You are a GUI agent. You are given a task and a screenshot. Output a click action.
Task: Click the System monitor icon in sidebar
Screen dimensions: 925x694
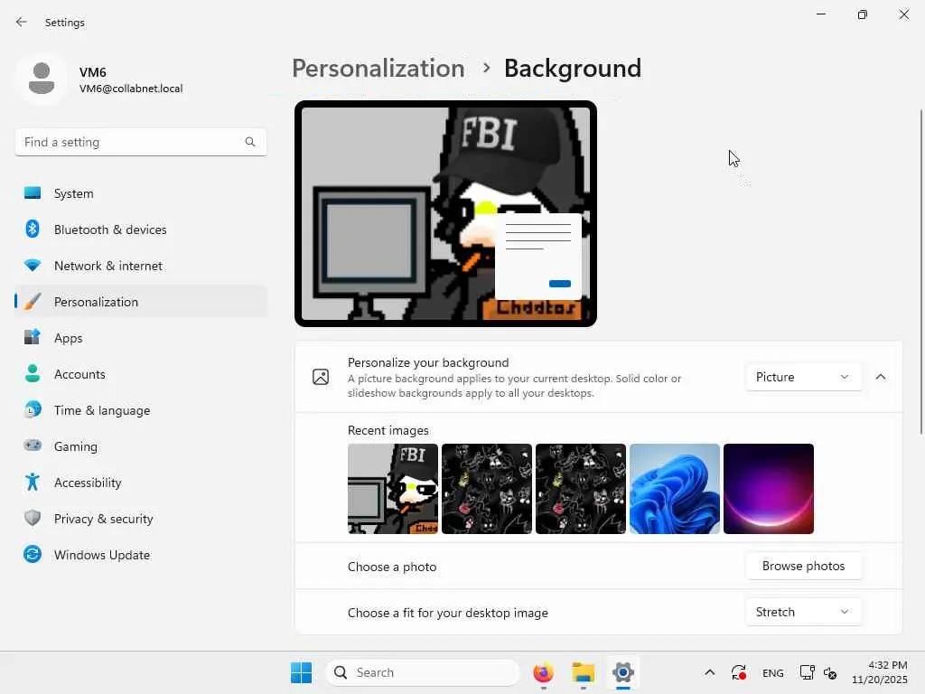click(33, 193)
